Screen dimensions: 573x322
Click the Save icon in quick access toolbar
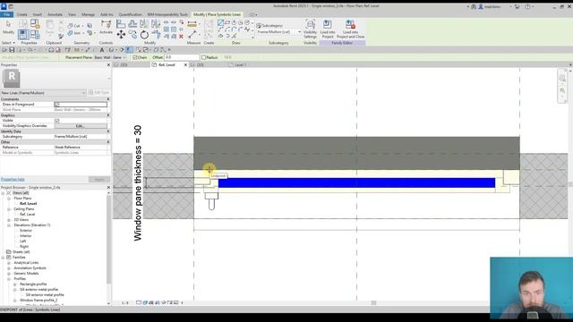(12, 50)
